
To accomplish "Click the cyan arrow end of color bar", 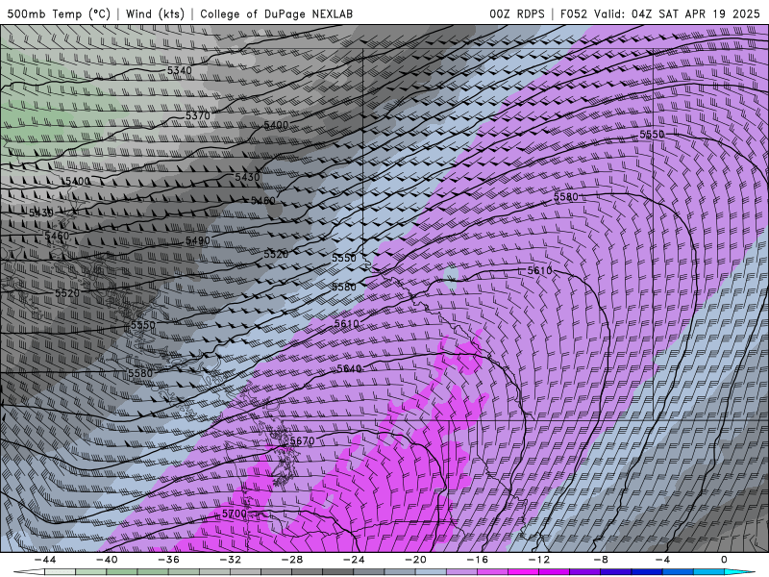I will (739, 572).
